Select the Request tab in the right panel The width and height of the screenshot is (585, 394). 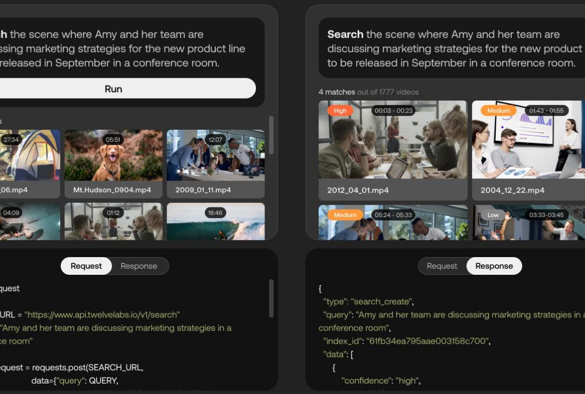(x=441, y=266)
